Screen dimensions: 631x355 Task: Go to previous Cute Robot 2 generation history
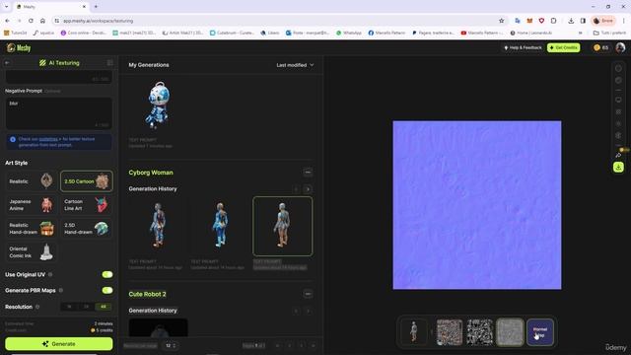(296, 311)
